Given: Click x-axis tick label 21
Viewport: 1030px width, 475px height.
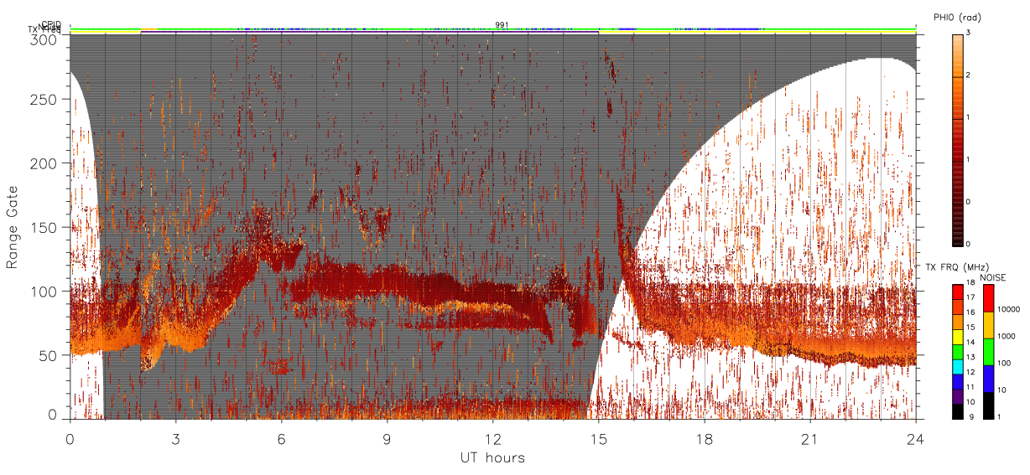Looking at the screenshot, I should click(809, 439).
